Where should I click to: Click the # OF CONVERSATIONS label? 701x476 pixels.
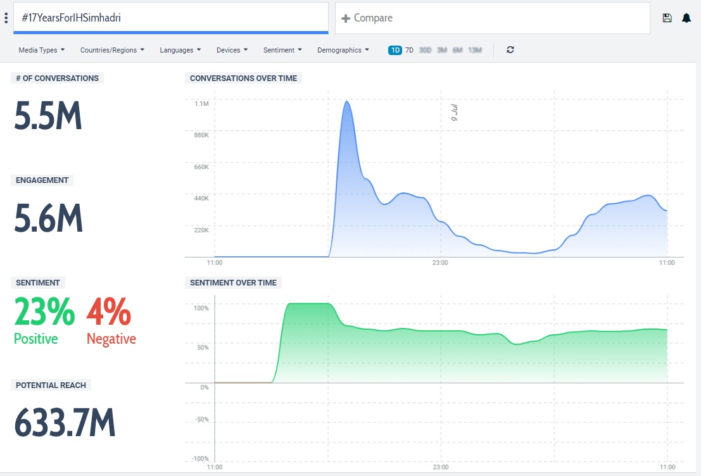click(x=57, y=78)
